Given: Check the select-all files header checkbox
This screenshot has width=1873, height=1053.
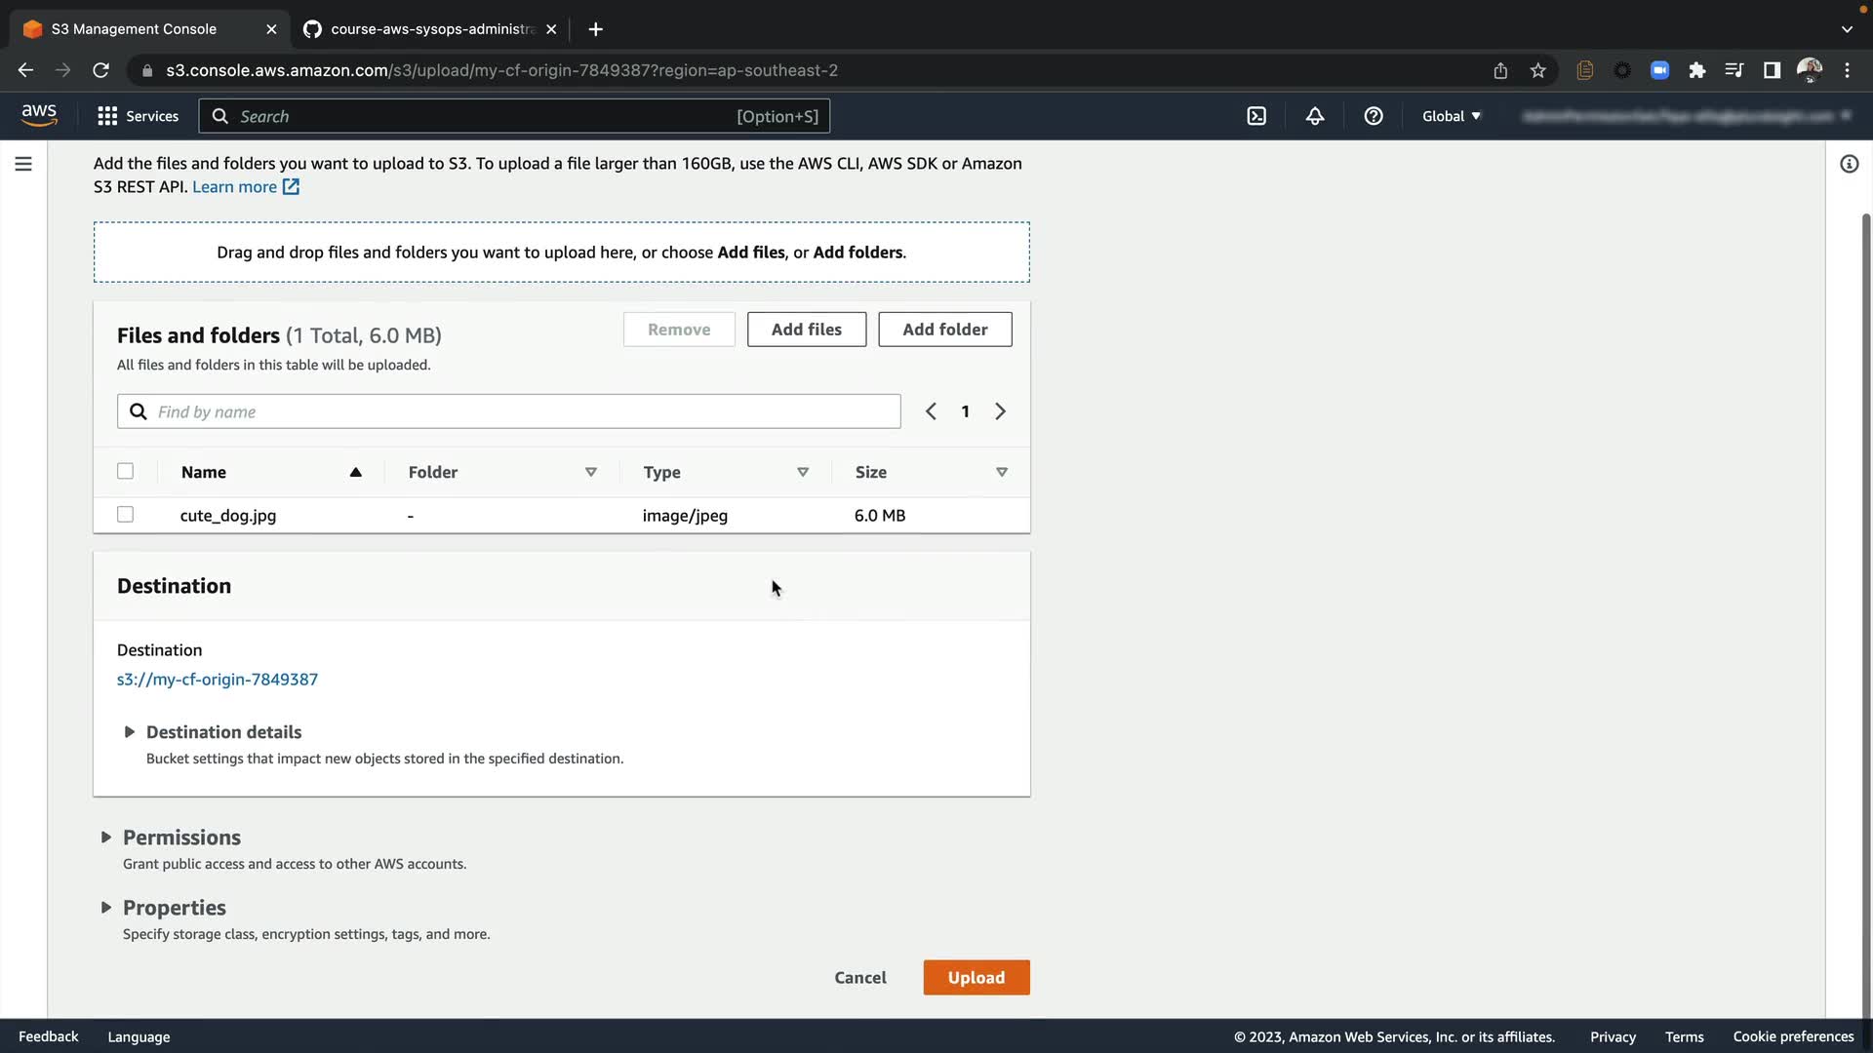Looking at the screenshot, I should click(125, 472).
